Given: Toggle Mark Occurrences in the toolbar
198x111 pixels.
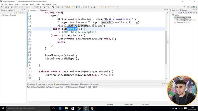Looking at the screenshot, I should click(79, 7).
